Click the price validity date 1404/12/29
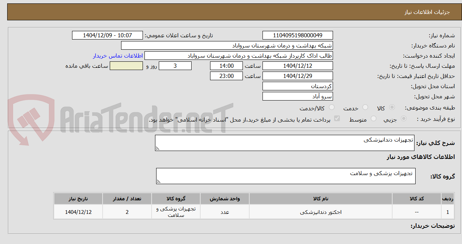Image resolution: width=462 pixels, height=244 pixels. [x=298, y=76]
